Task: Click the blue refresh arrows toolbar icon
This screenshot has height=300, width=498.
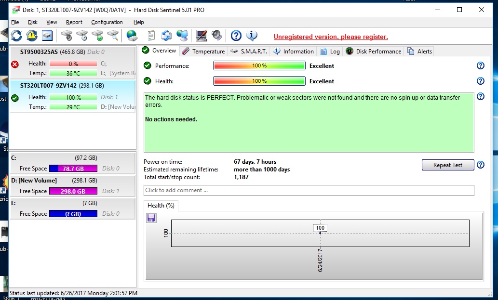Action: (16, 36)
